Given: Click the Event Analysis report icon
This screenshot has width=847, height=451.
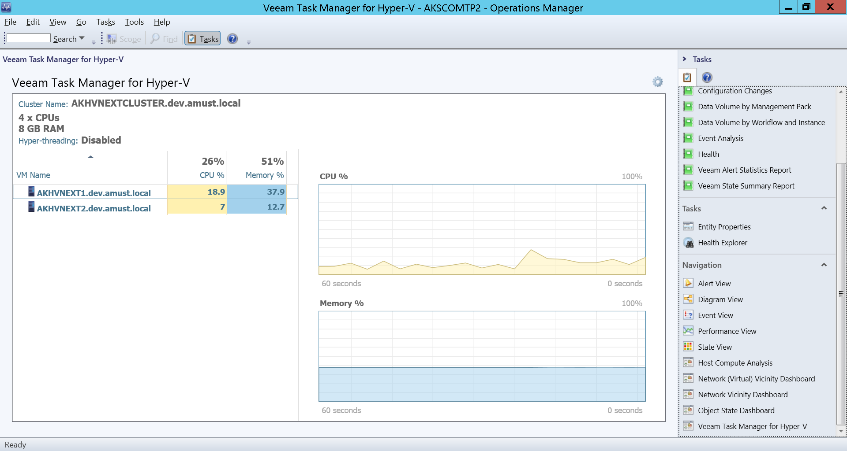Looking at the screenshot, I should 688,138.
